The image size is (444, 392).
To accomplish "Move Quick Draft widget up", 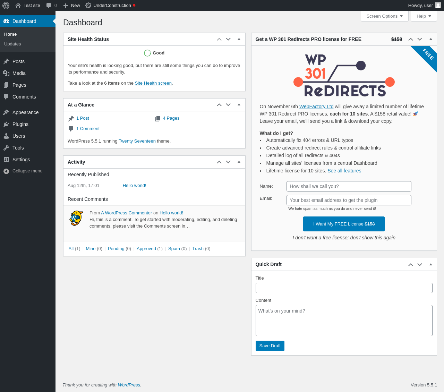I will coord(411,264).
